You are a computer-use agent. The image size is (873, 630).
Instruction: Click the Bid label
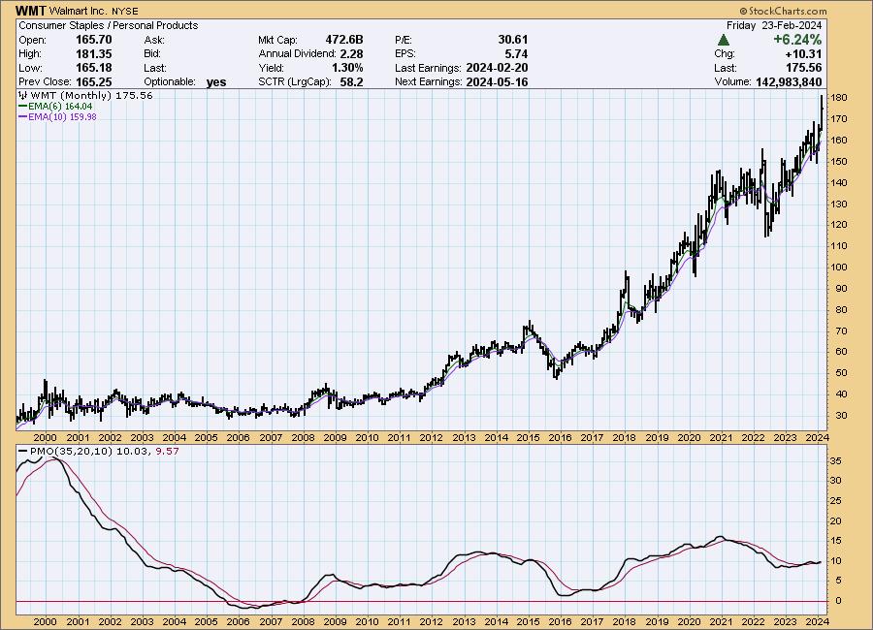[152, 54]
